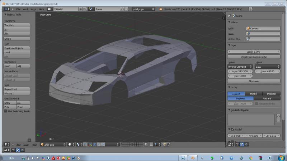Toggle the Separate Units checkbox
Screen dimensions: 287x161
(x=257, y=103)
